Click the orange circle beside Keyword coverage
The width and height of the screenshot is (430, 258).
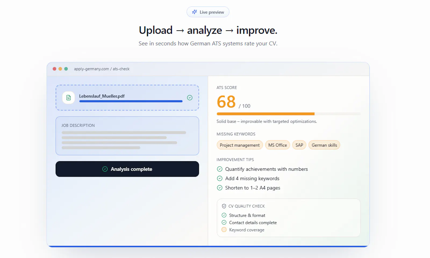[224, 230]
